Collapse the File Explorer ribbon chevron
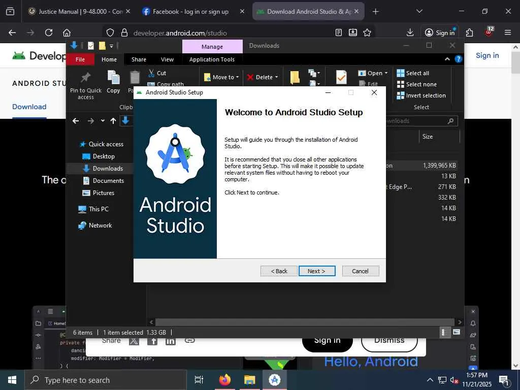The width and height of the screenshot is (520, 390). 447,59
